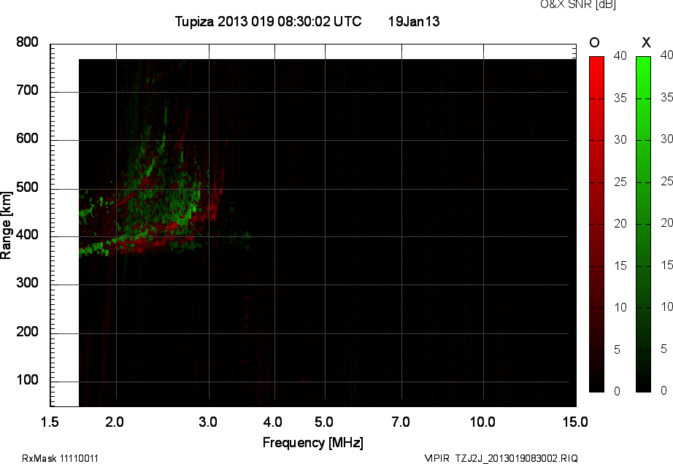Viewport: 673px width, 464px height.
Task: Click the "Frequency [MHz]" axis label
Action: coord(313,443)
